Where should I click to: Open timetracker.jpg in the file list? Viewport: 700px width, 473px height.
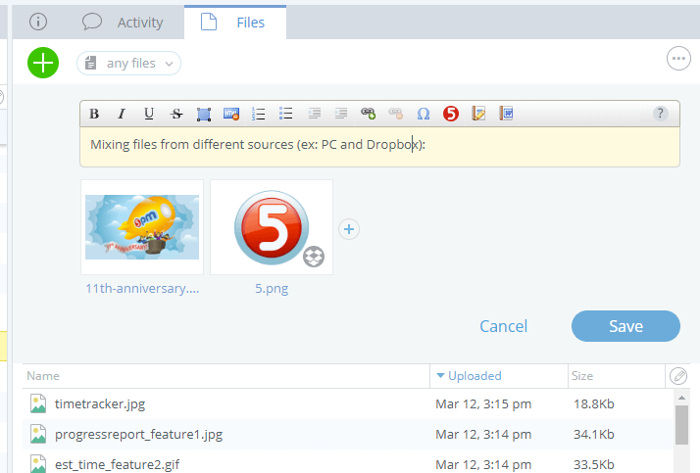(x=100, y=403)
